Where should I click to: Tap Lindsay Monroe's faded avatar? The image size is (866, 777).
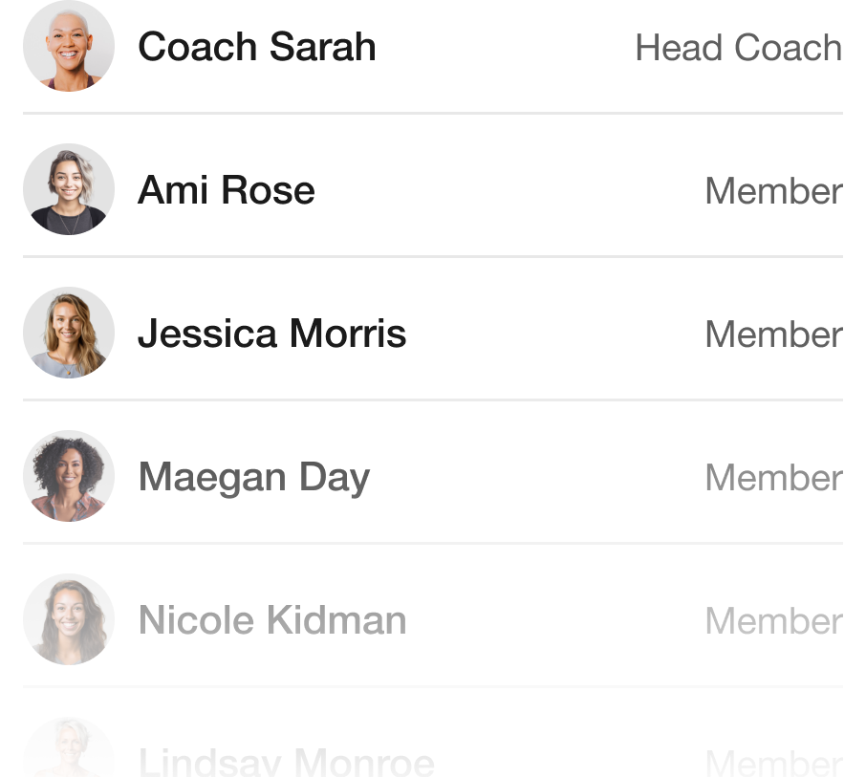pyautogui.click(x=69, y=746)
